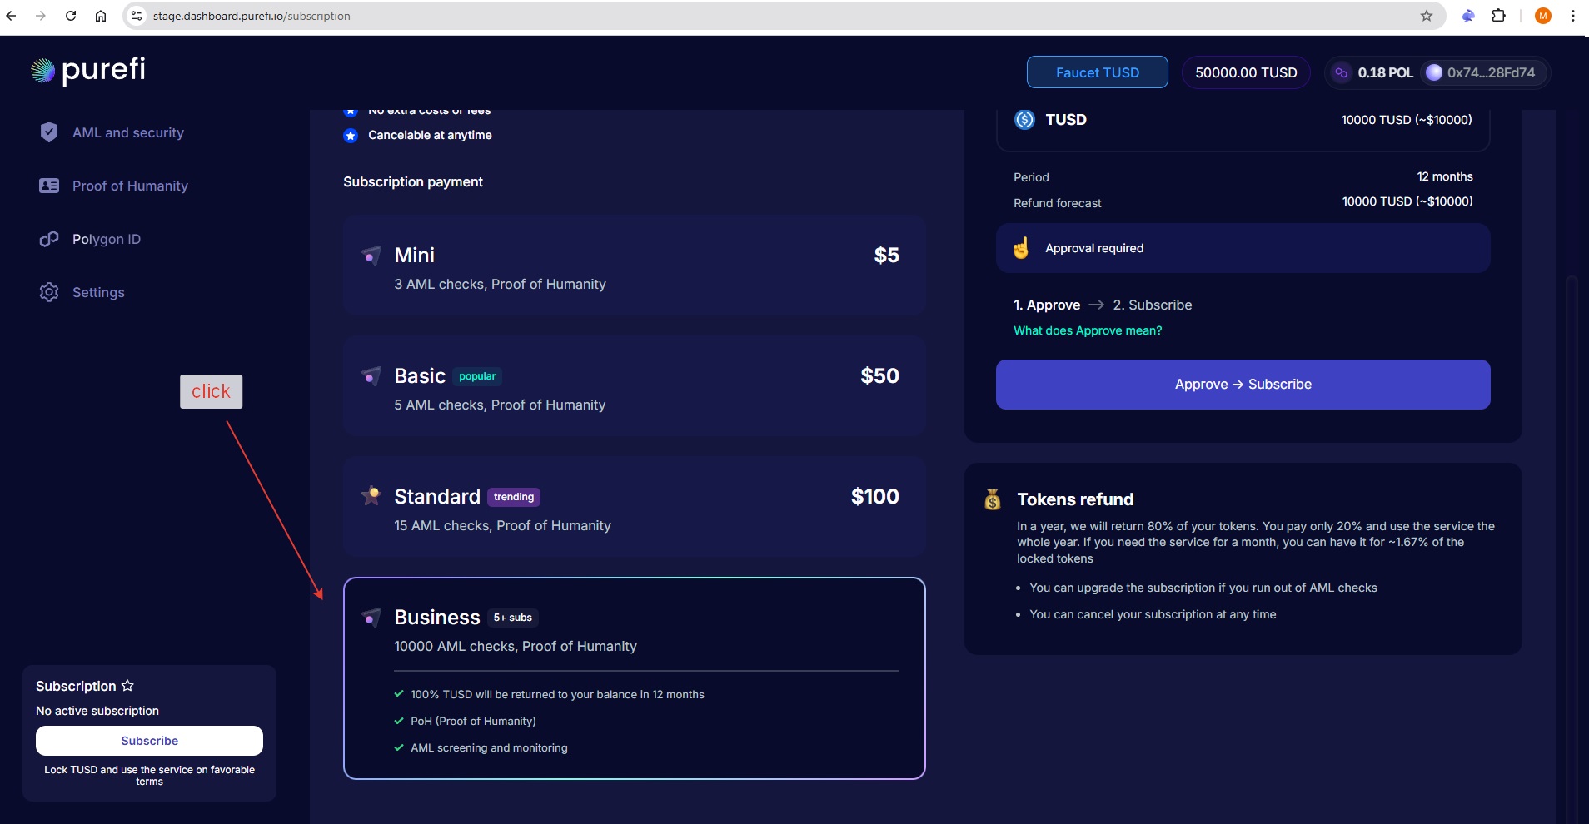The image size is (1589, 824).
Task: Click the Polygon ID icon in sidebar
Action: pyautogui.click(x=49, y=240)
